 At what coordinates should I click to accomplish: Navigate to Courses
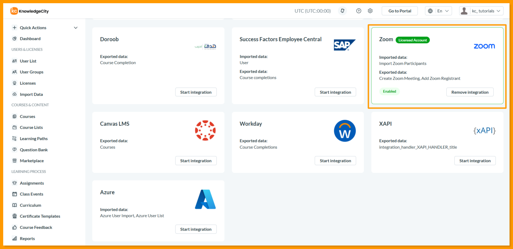(x=27, y=117)
